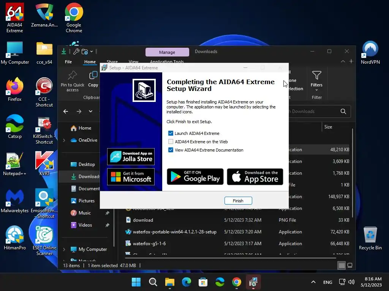Select Music in navigation pane
This screenshot has height=291, width=389.
pos(85,213)
